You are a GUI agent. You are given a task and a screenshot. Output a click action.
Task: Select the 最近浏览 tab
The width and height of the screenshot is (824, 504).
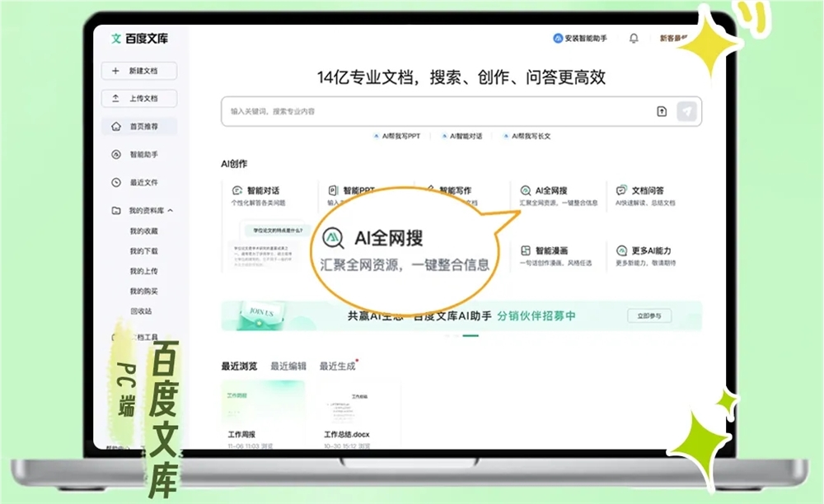point(239,366)
